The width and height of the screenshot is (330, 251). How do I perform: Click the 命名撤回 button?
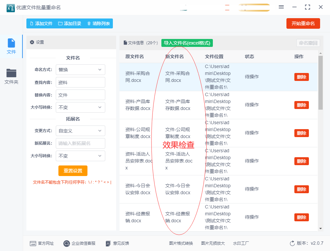[x=308, y=43]
